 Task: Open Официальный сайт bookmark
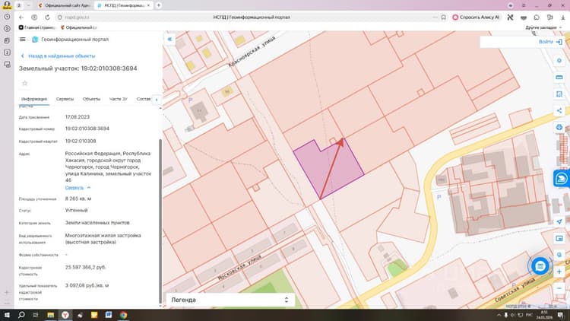[x=78, y=27]
